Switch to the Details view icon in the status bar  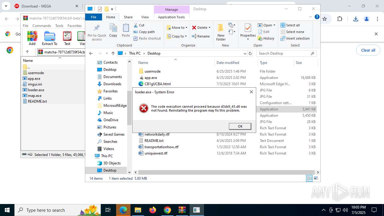(x=309, y=178)
